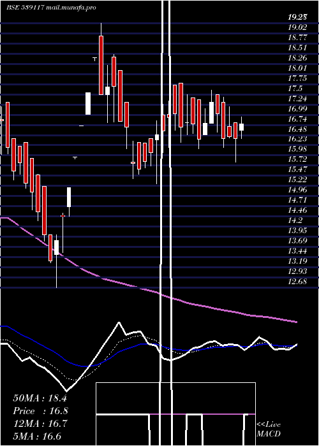Select the 15.72 price axis label
This screenshot has height=446, width=319.
(297, 159)
